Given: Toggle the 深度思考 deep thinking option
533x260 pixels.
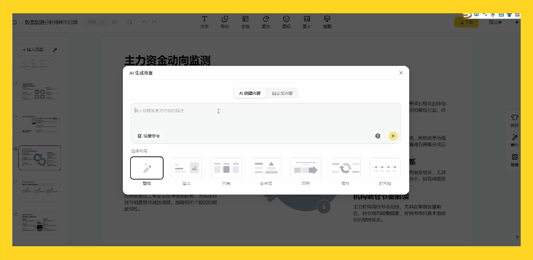Looking at the screenshot, I should [149, 136].
